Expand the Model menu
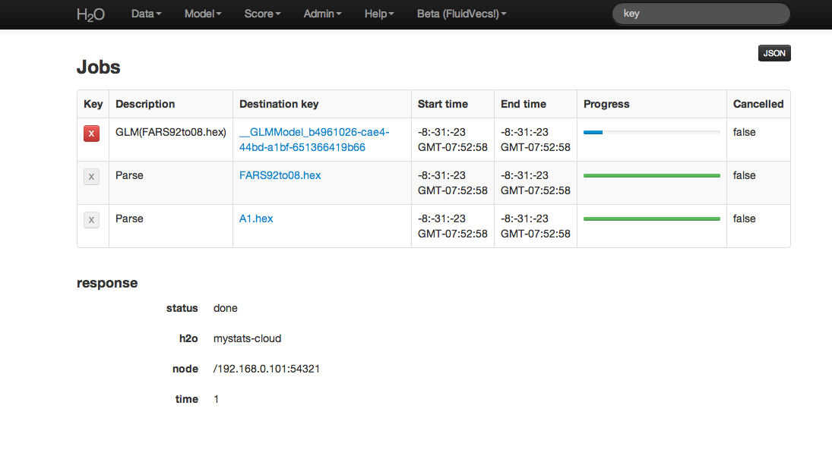 click(203, 14)
